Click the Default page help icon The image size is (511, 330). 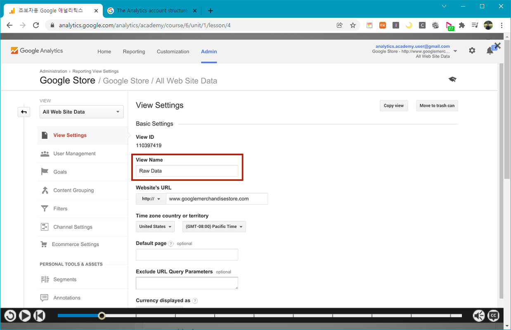(171, 244)
